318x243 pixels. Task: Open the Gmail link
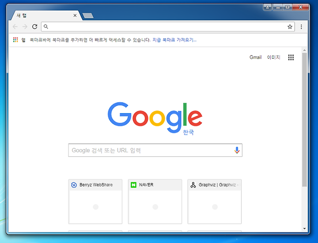pyautogui.click(x=256, y=57)
